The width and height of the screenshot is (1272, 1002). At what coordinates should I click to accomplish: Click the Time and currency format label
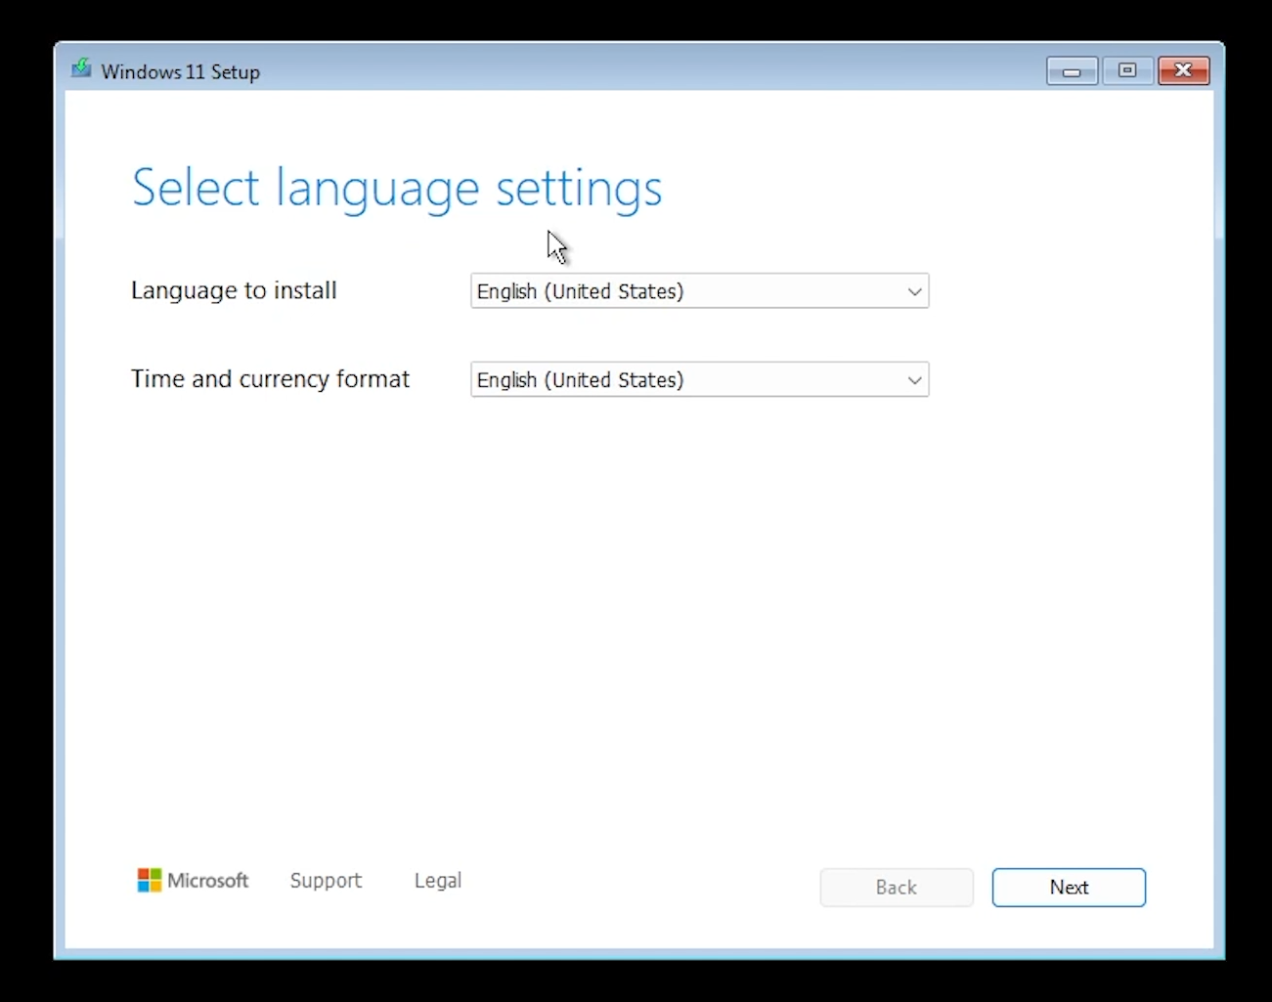pos(270,379)
